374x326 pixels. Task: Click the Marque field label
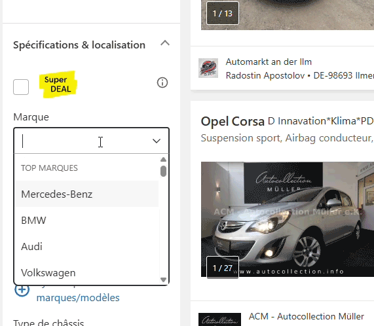pos(31,117)
